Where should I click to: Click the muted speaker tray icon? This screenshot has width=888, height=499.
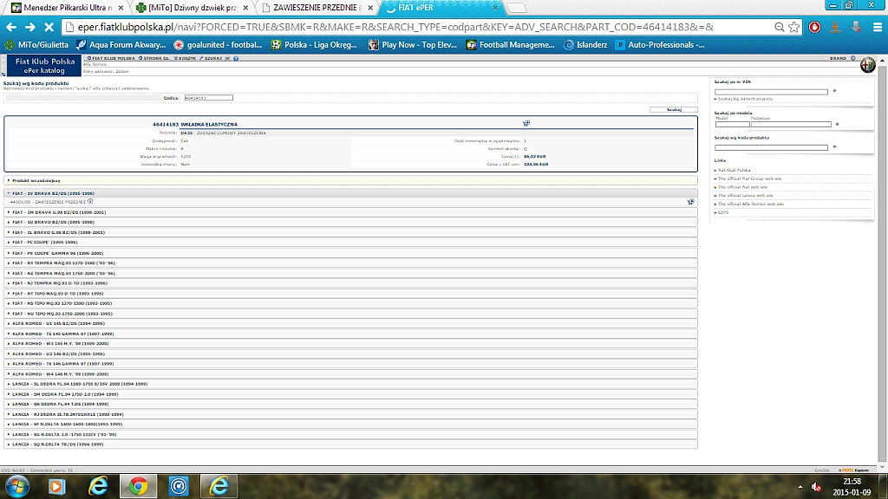[816, 487]
